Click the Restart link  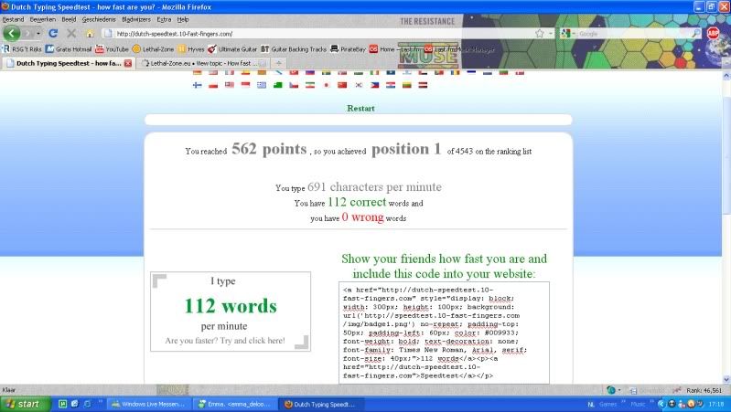(360, 108)
